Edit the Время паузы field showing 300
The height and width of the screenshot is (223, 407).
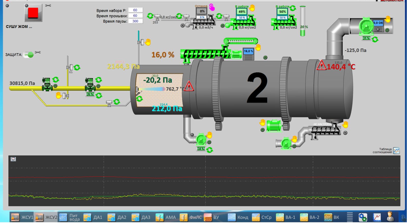click(x=135, y=21)
